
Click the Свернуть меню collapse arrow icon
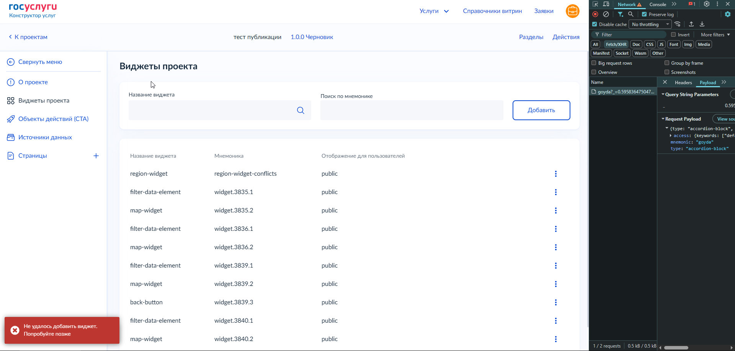click(11, 62)
